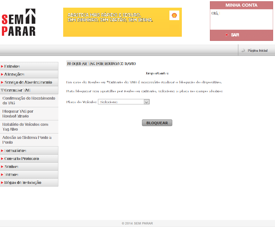Viewport: 275px width, 227px height.
Task: Expand the Régua de Instalação section
Action: [29, 182]
